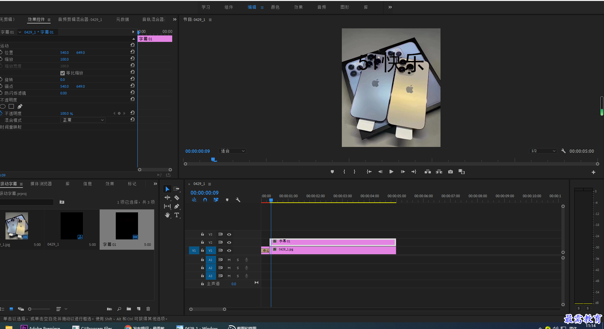
Task: Mark In point in program monitor
Action: click(x=344, y=172)
